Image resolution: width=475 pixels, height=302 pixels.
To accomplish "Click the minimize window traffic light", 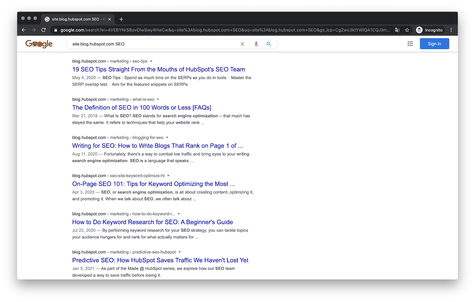I will pos(29,18).
